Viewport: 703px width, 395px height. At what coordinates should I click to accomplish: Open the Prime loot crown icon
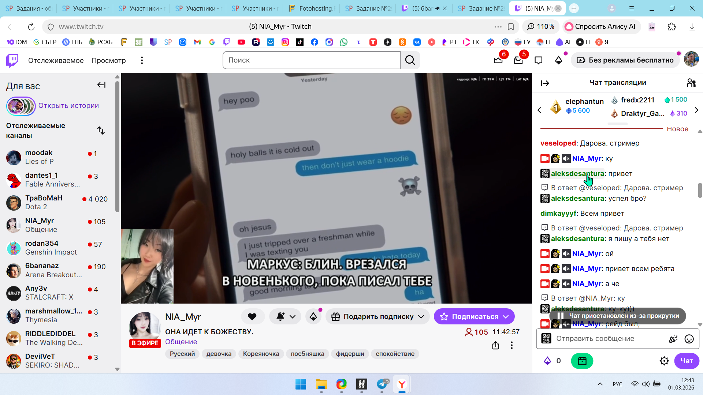(498, 60)
